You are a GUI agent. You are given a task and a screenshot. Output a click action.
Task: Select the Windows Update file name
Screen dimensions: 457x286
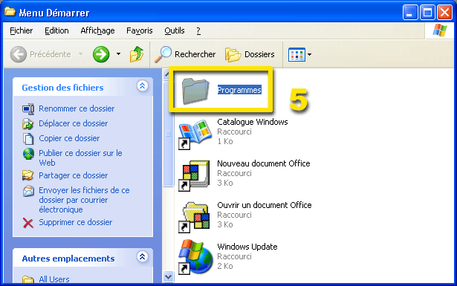pyautogui.click(x=247, y=247)
